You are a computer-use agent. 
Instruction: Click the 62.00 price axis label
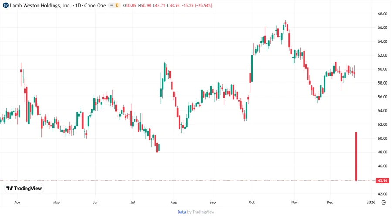click(x=382, y=55)
